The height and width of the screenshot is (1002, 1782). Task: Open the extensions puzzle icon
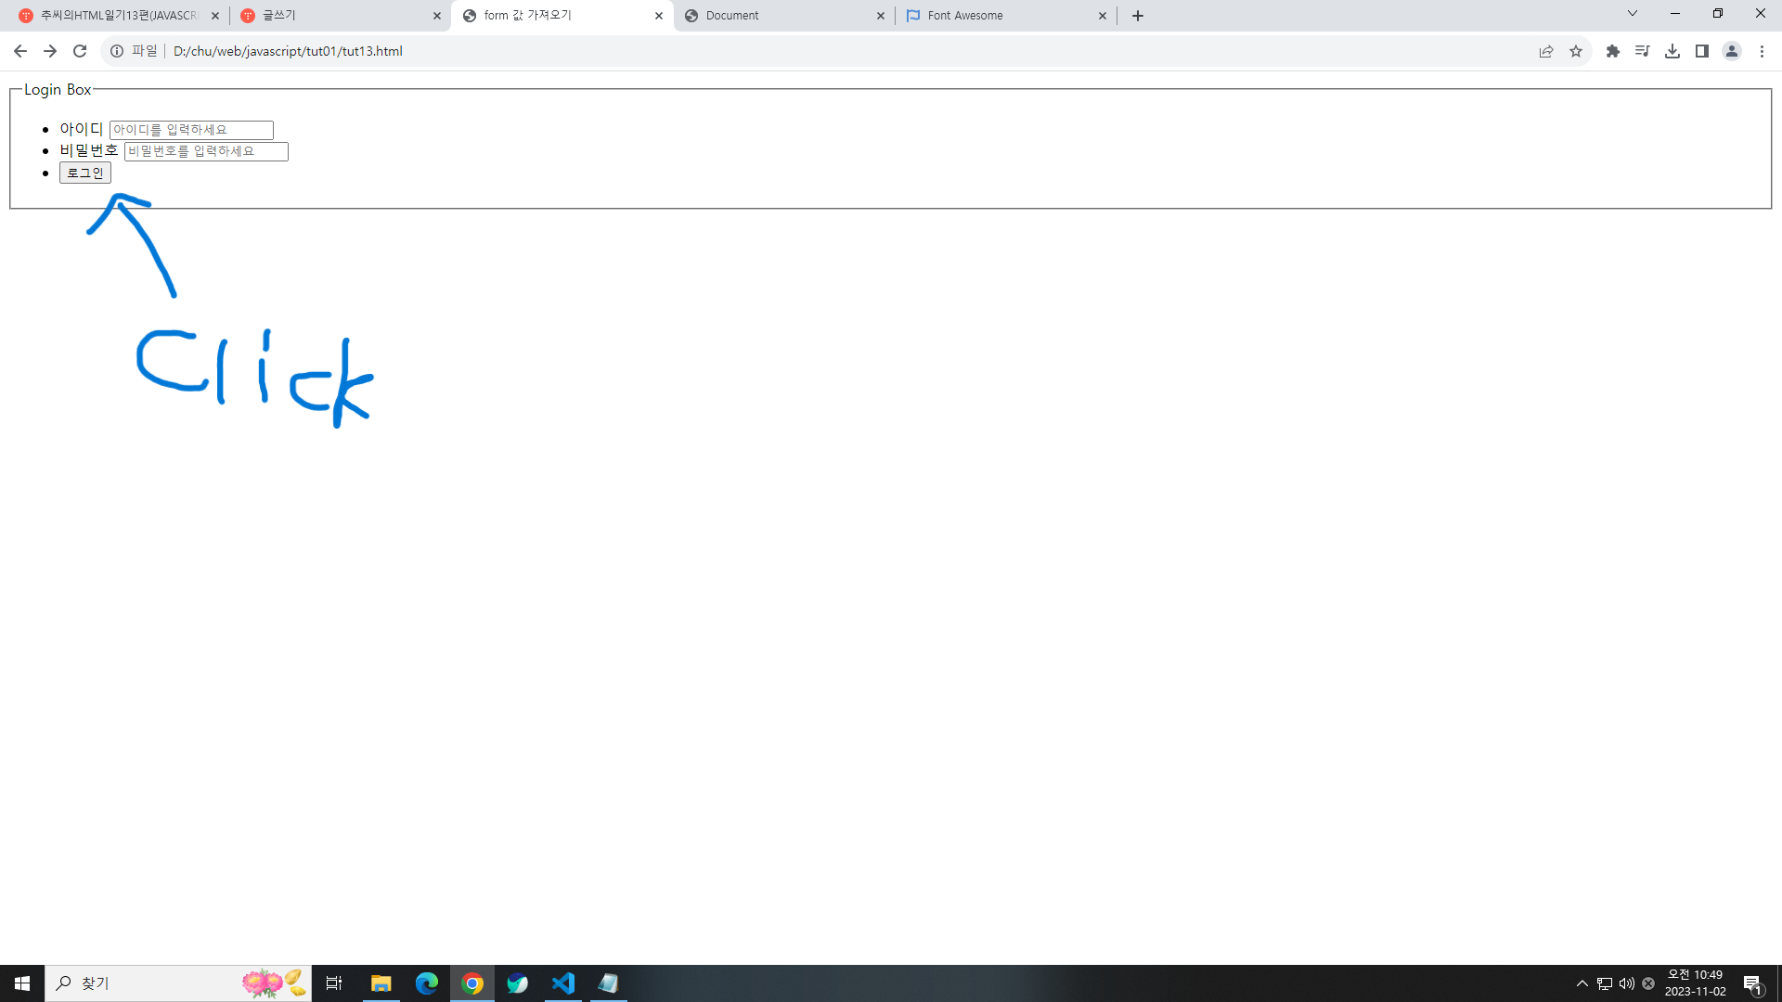1613,51
